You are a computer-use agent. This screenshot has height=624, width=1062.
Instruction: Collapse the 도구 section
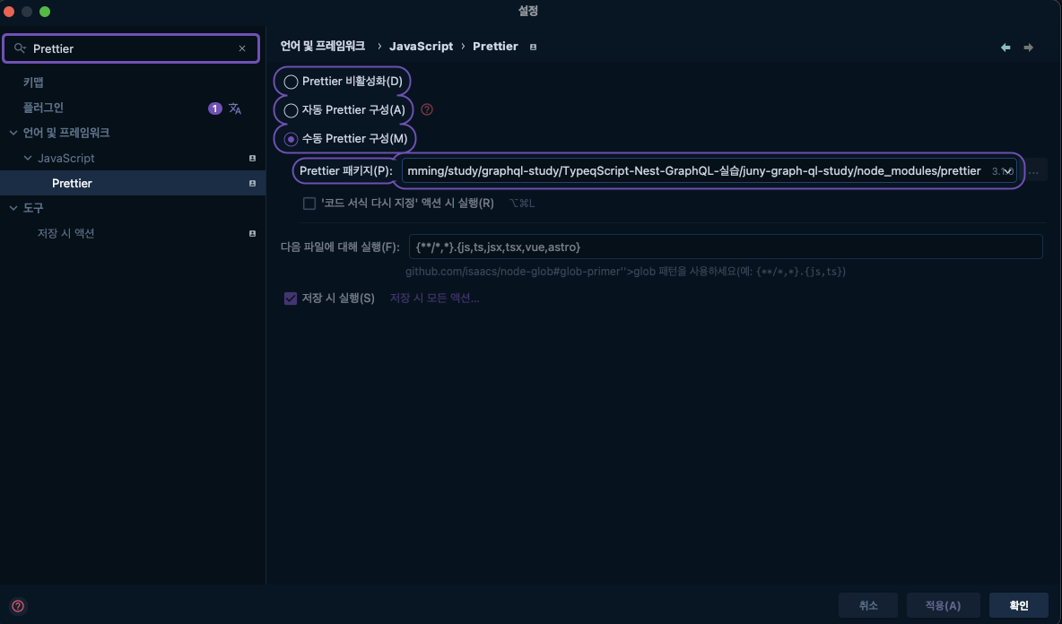pyautogui.click(x=13, y=209)
